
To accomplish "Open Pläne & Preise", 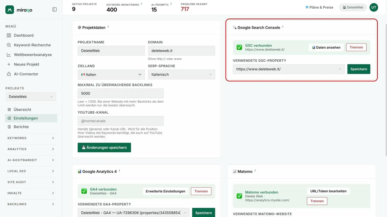I will [319, 7].
